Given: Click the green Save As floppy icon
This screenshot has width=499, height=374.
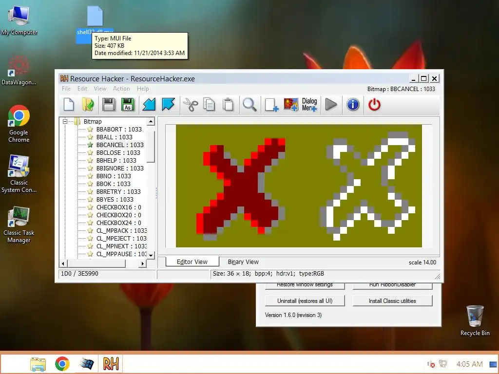Looking at the screenshot, I should coord(128,105).
